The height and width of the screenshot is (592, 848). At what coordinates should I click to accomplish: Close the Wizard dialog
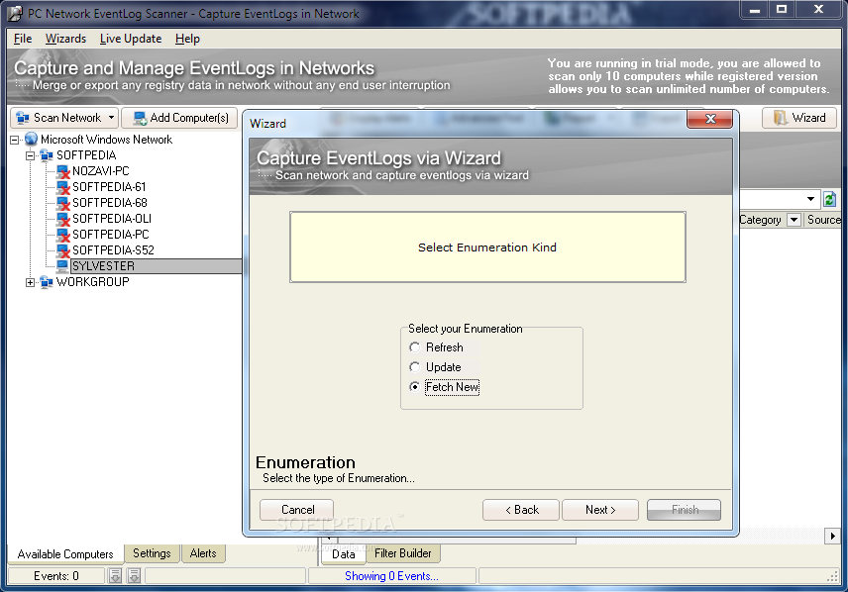[710, 119]
